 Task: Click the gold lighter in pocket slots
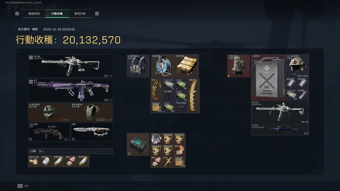(x=34, y=161)
